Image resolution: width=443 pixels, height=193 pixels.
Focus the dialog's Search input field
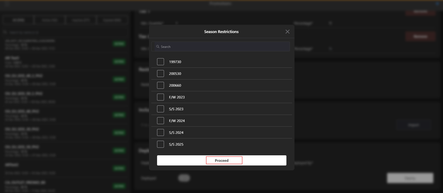(221, 47)
